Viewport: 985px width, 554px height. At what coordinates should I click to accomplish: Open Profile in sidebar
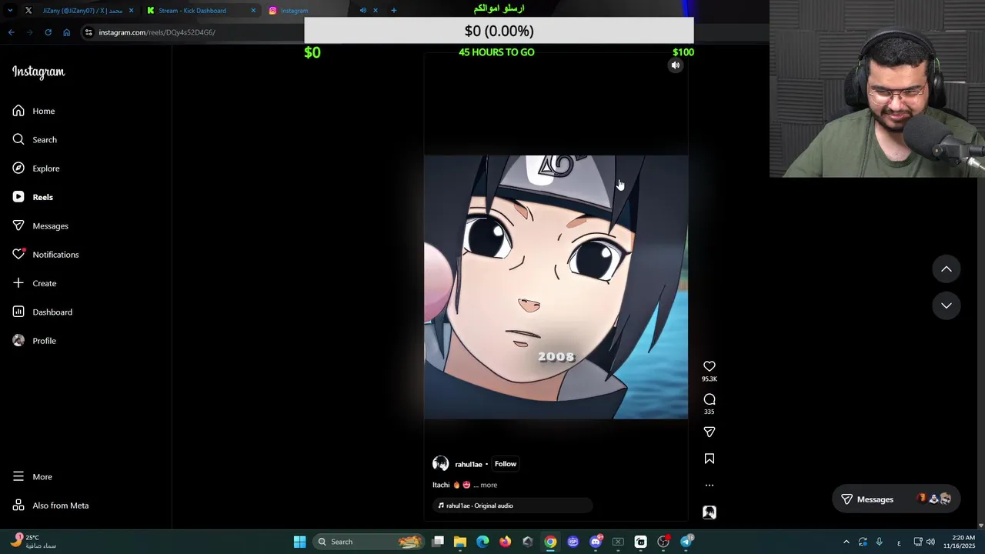point(35,341)
